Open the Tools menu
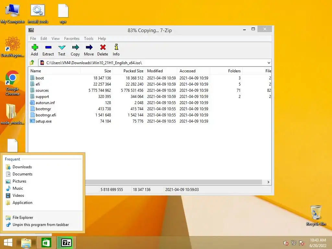 (x=89, y=39)
